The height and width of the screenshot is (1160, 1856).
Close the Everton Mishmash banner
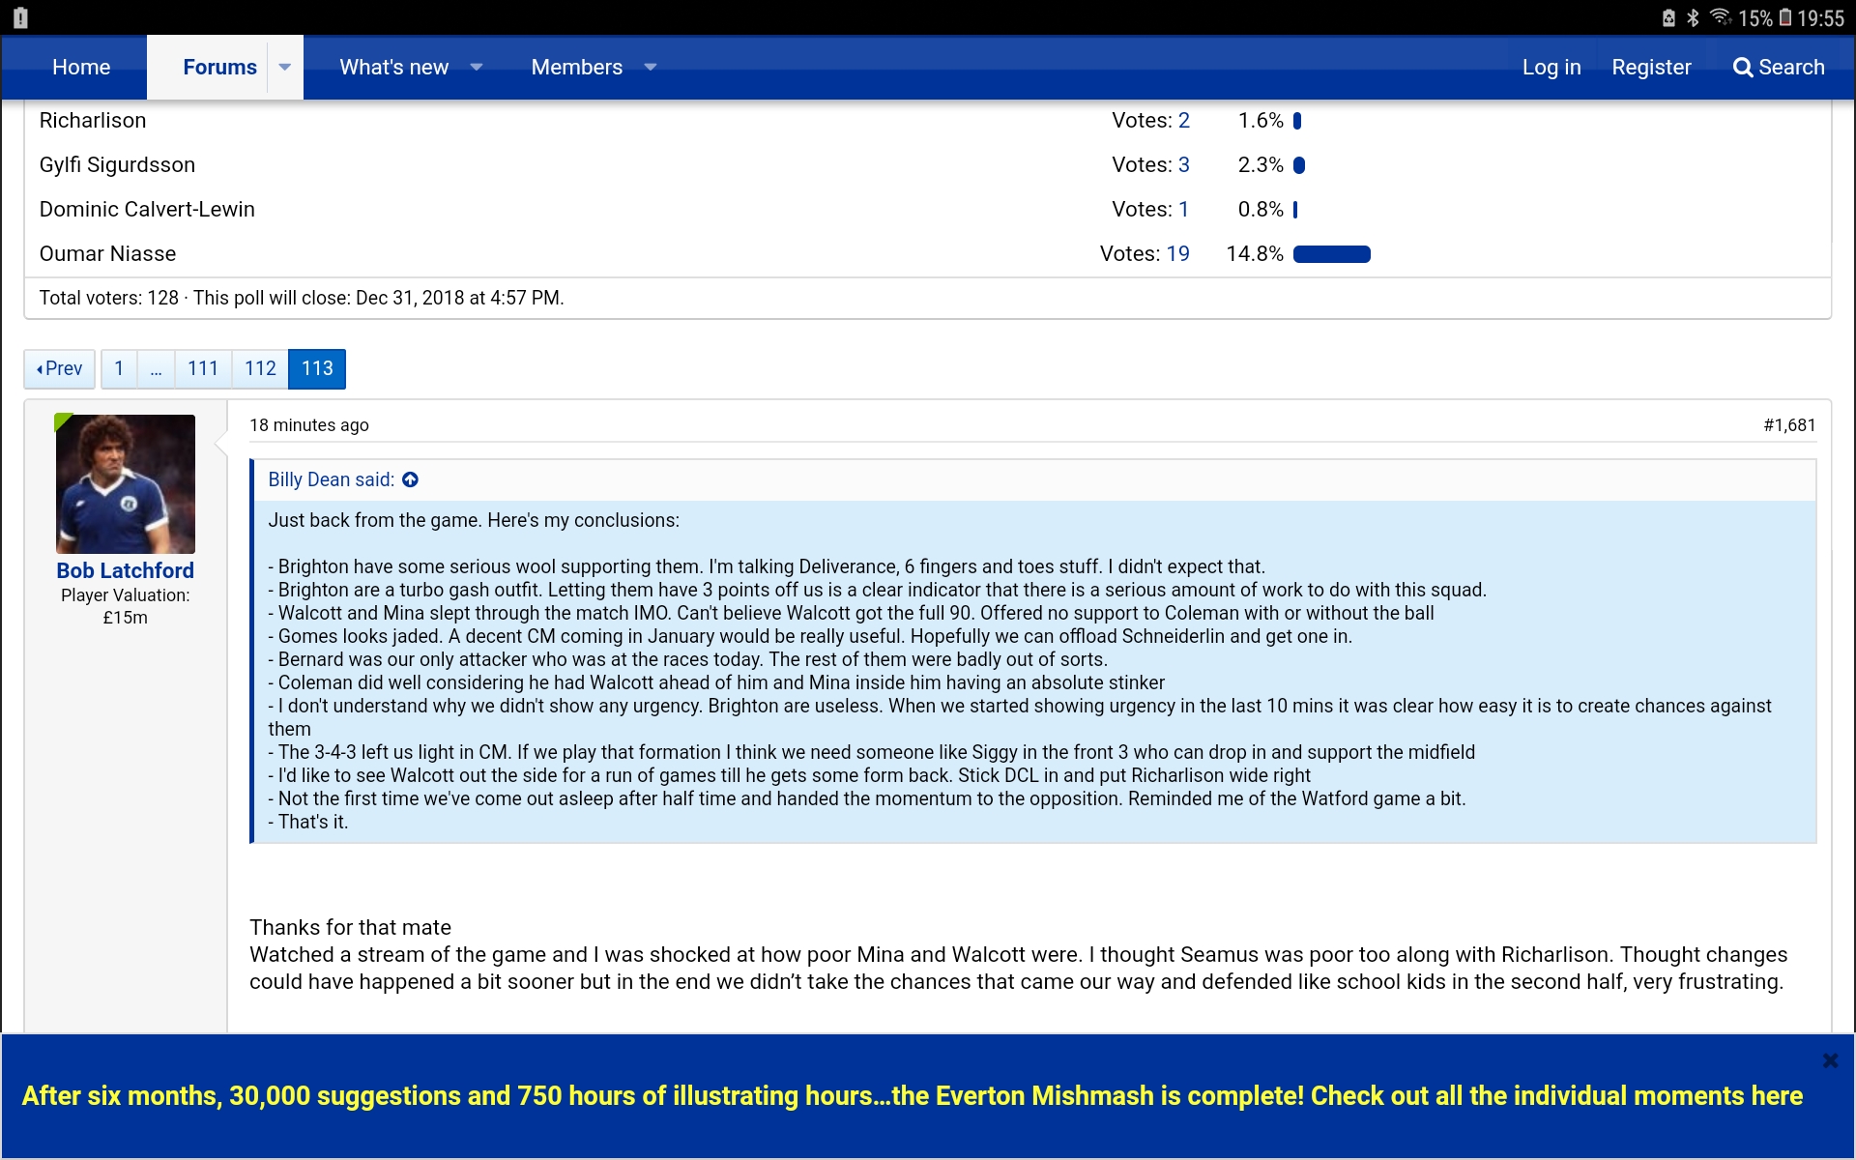click(x=1830, y=1060)
